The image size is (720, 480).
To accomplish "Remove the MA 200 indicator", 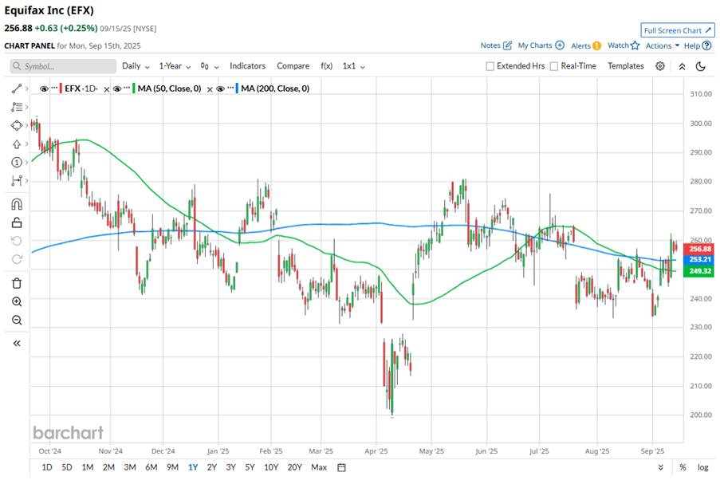I will coord(210,89).
